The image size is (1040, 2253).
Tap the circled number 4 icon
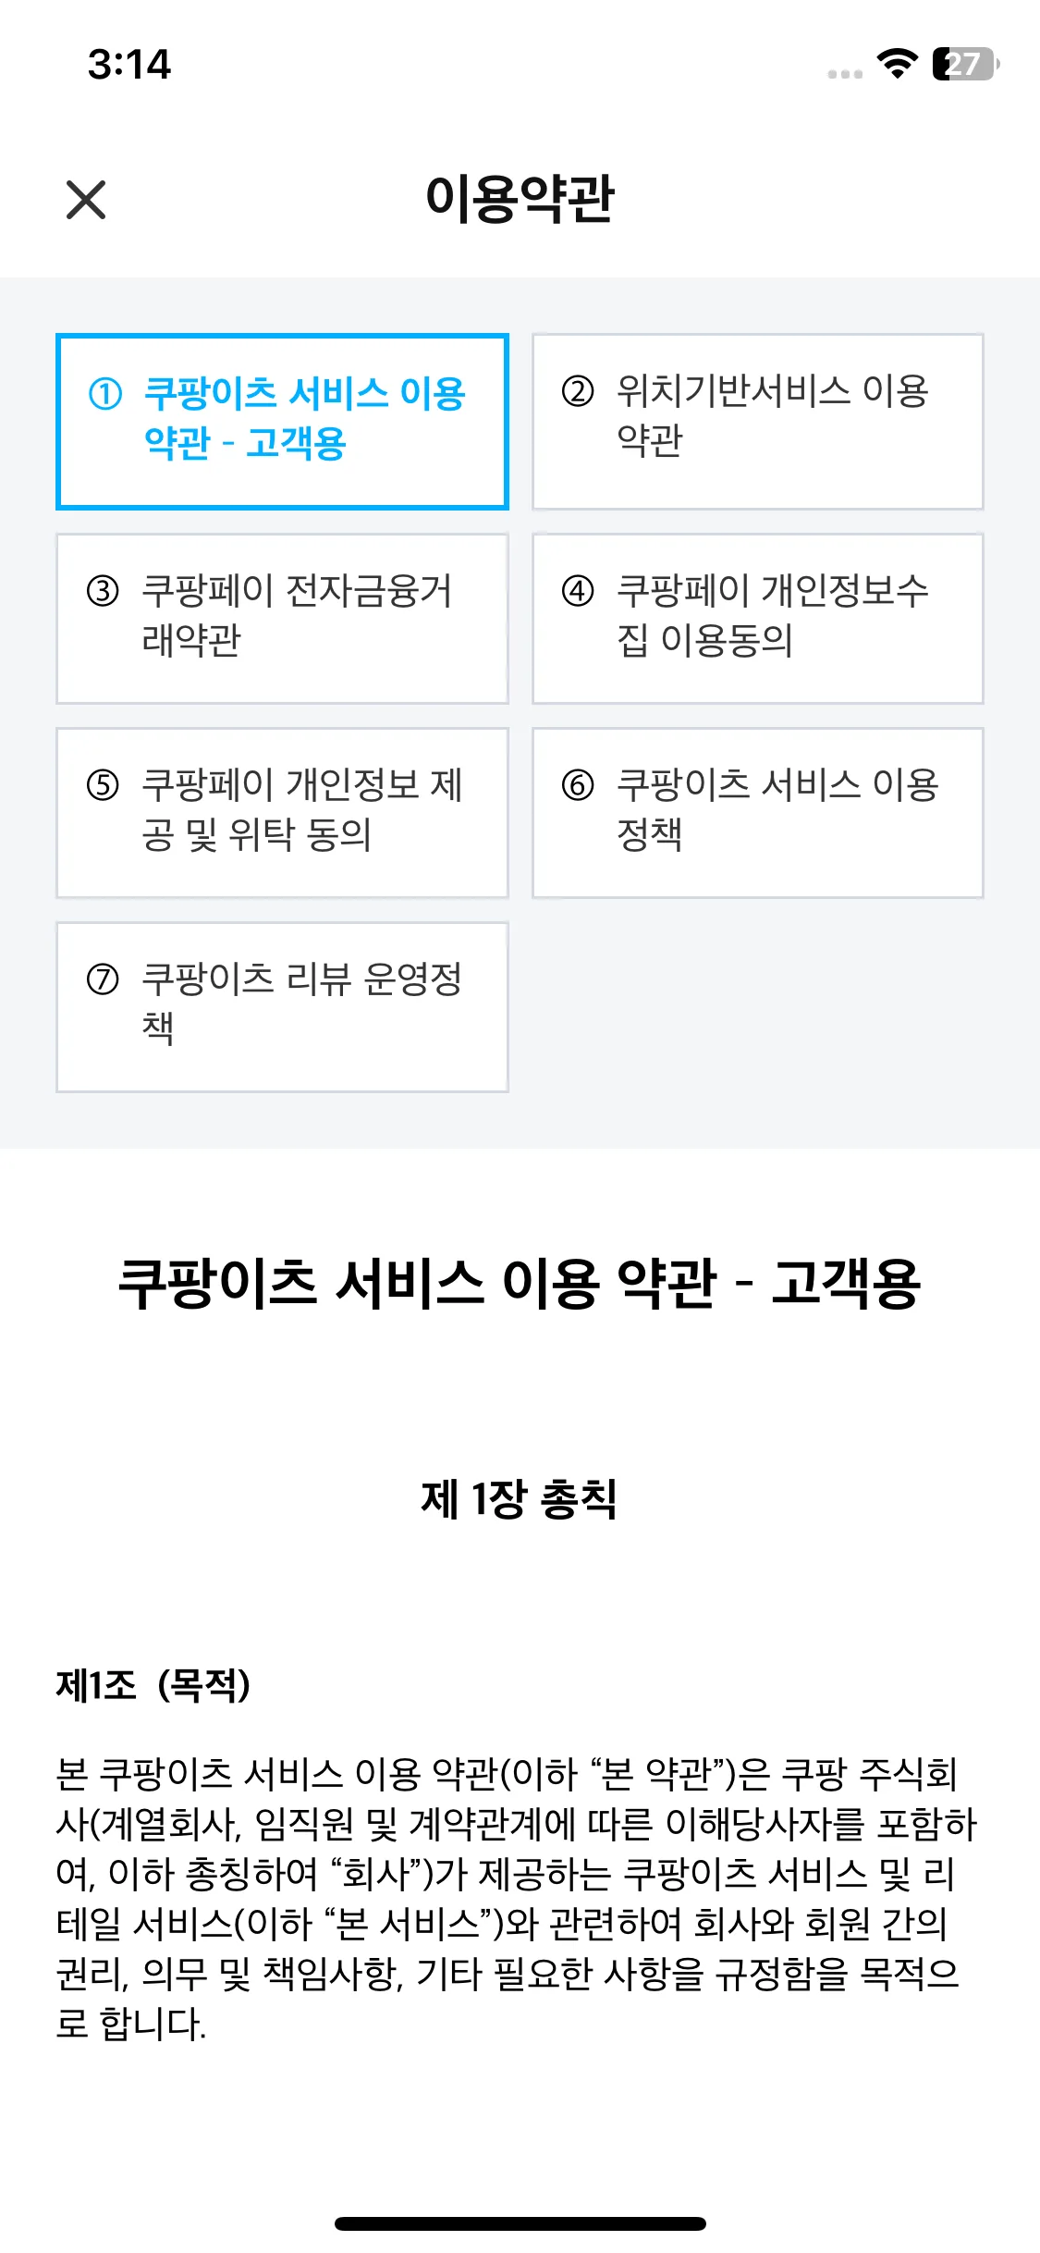pyautogui.click(x=578, y=590)
